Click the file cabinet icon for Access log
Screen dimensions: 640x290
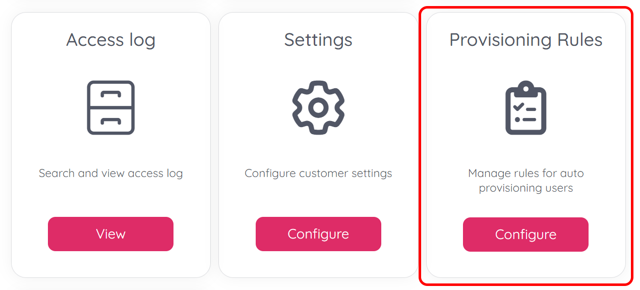[111, 107]
